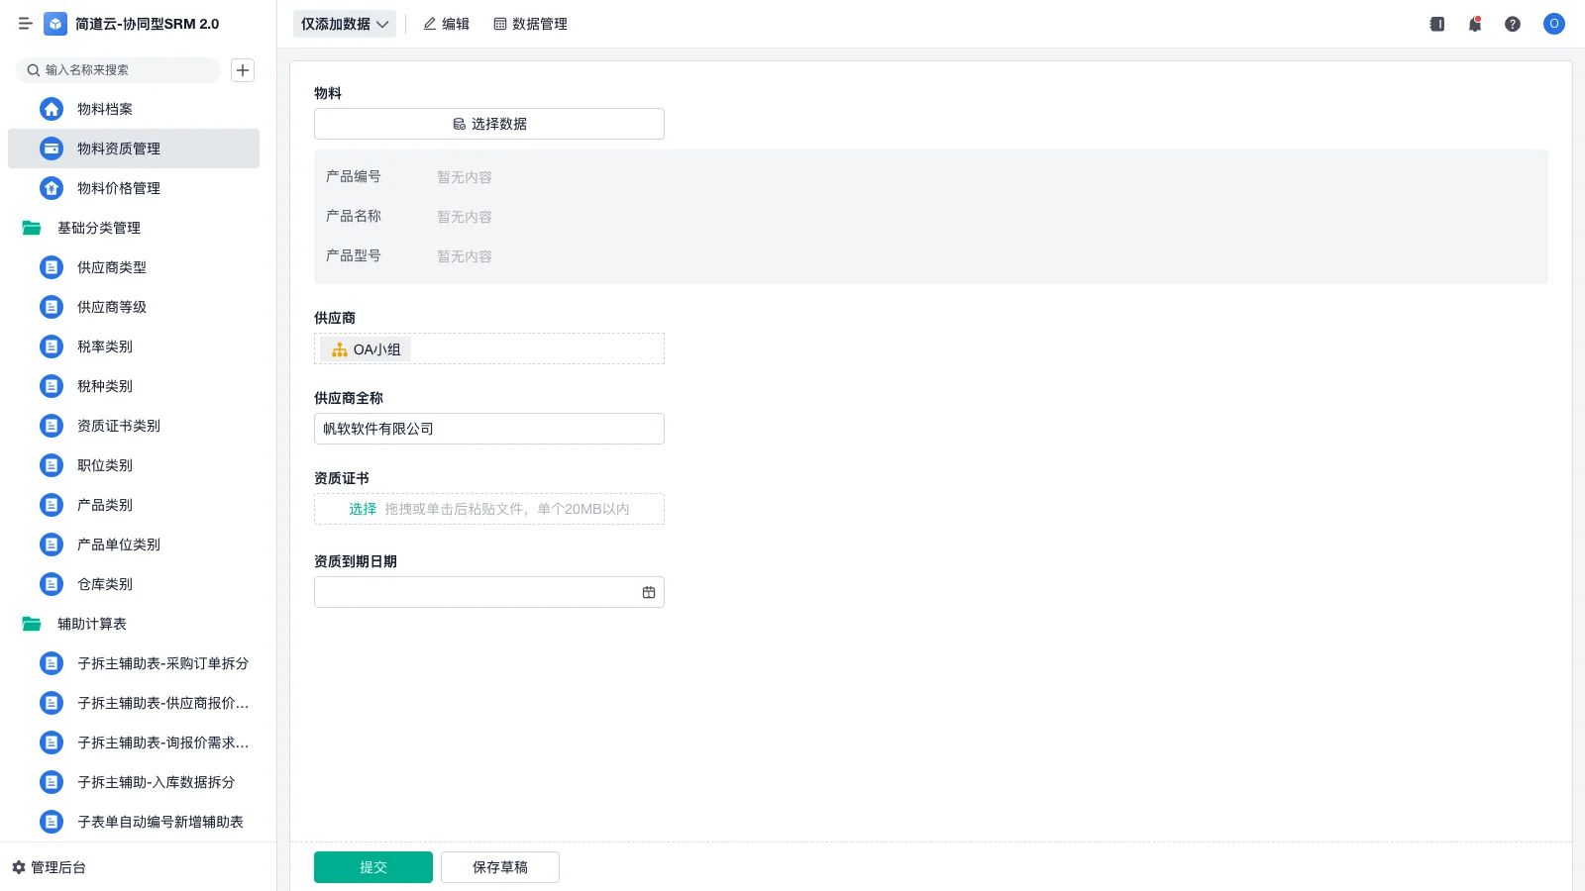
Task: Open the 数据管理 tab
Action: (531, 24)
